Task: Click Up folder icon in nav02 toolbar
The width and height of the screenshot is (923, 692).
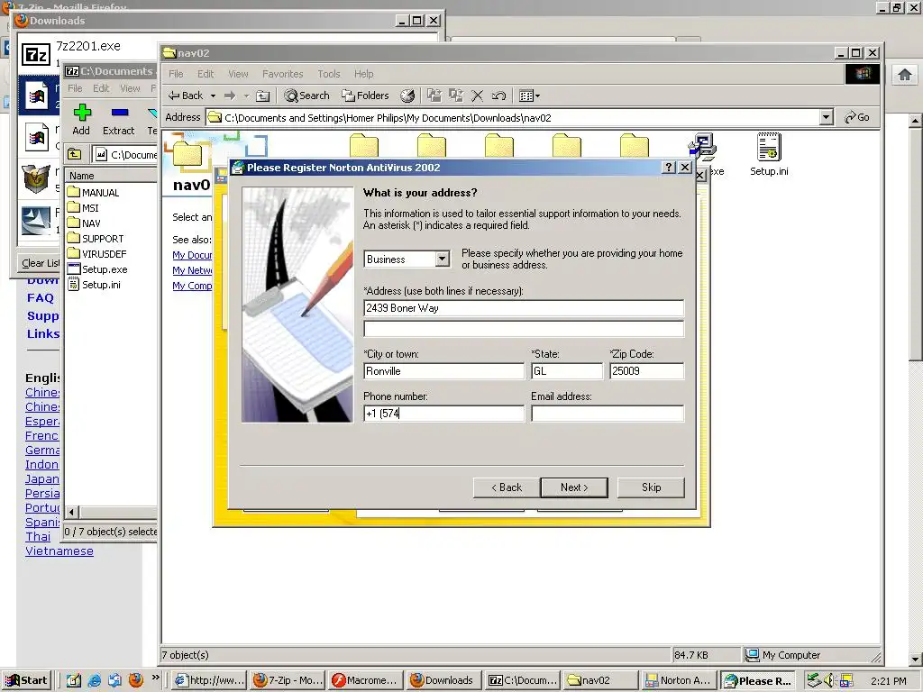Action: (262, 96)
